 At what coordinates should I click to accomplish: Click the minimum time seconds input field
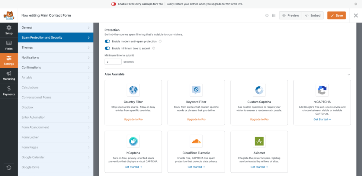click(113, 62)
